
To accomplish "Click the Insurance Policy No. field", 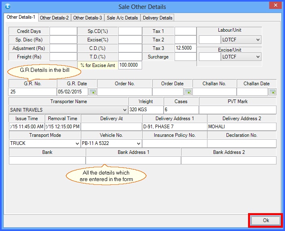I will (x=175, y=144).
